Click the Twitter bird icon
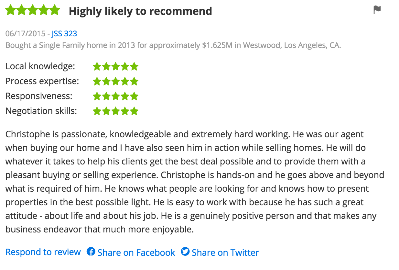 185,252
